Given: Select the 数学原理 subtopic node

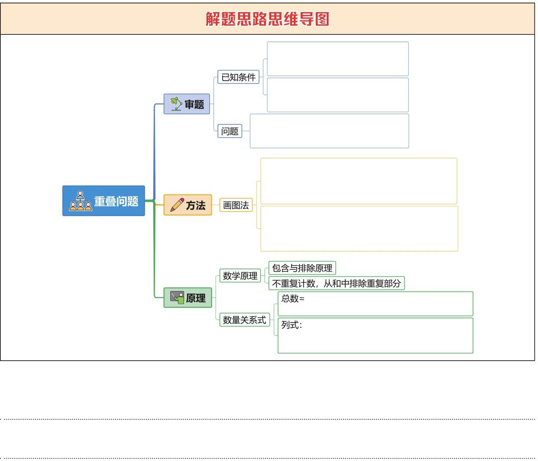Looking at the screenshot, I should 240,275.
